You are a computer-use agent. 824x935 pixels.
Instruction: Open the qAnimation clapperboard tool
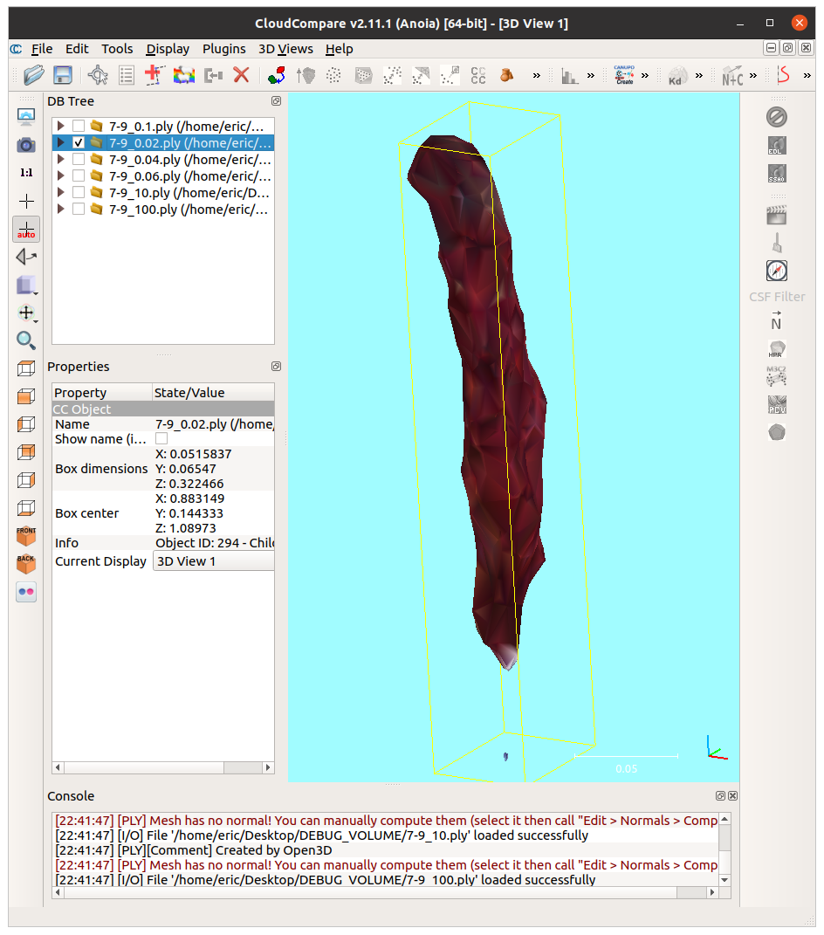776,214
